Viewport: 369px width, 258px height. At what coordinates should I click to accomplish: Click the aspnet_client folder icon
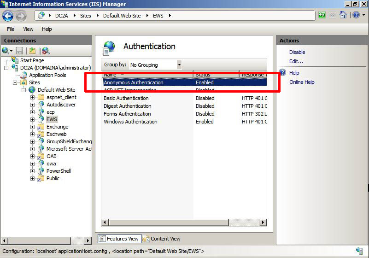pos(41,97)
